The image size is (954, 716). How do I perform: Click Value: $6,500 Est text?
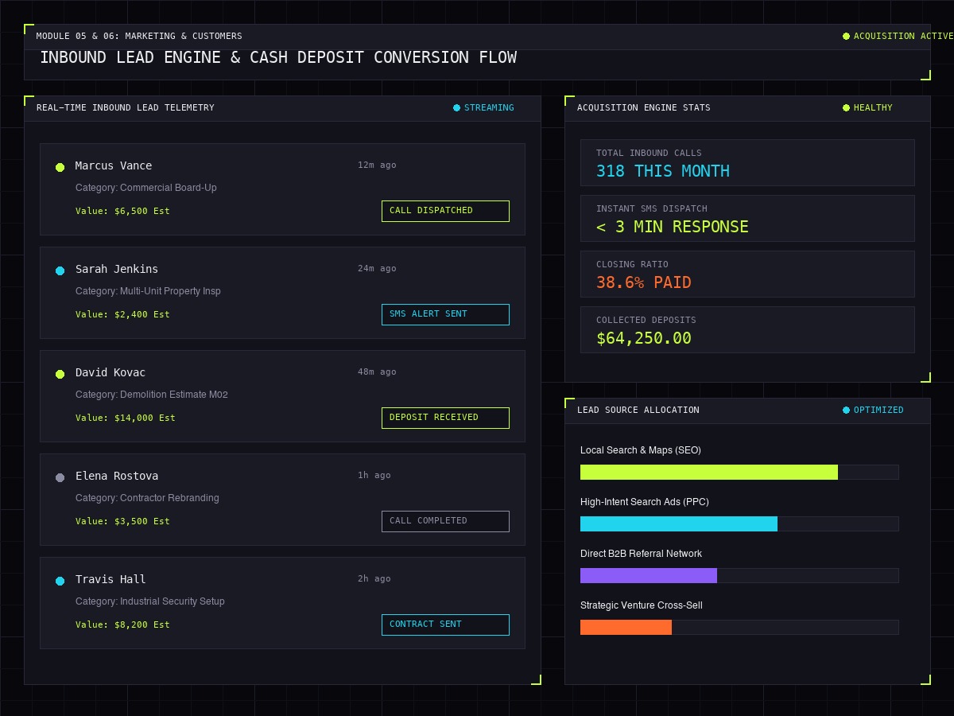tap(122, 211)
